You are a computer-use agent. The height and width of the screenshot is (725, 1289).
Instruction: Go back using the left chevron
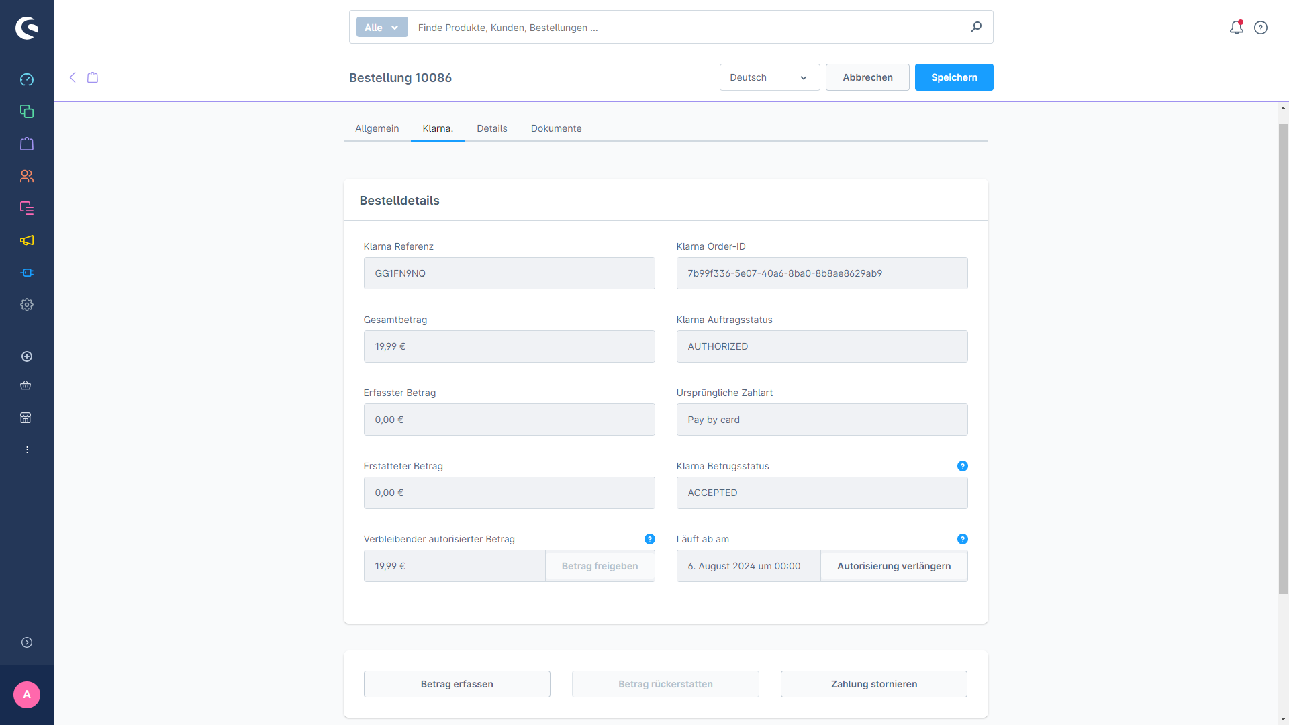tap(73, 77)
